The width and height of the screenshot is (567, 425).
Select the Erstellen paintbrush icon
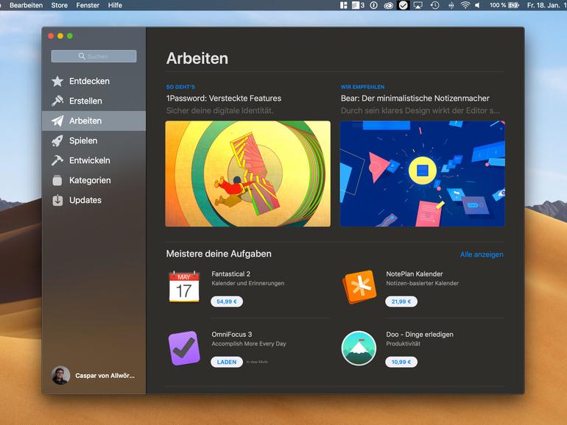57,101
